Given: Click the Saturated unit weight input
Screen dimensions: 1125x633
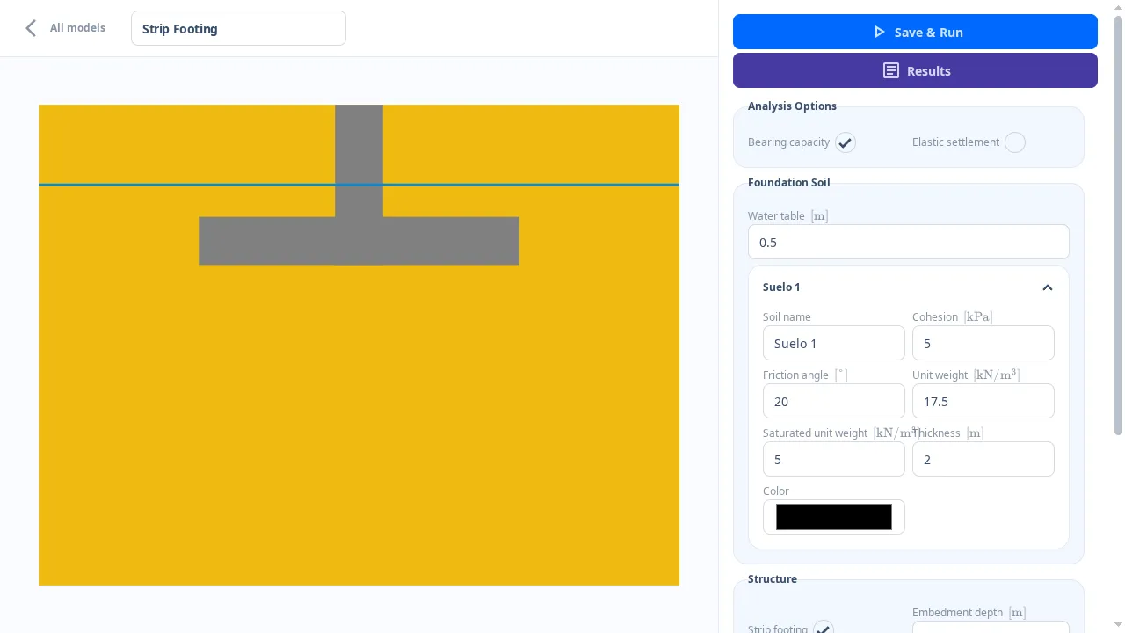Looking at the screenshot, I should pyautogui.click(x=834, y=459).
